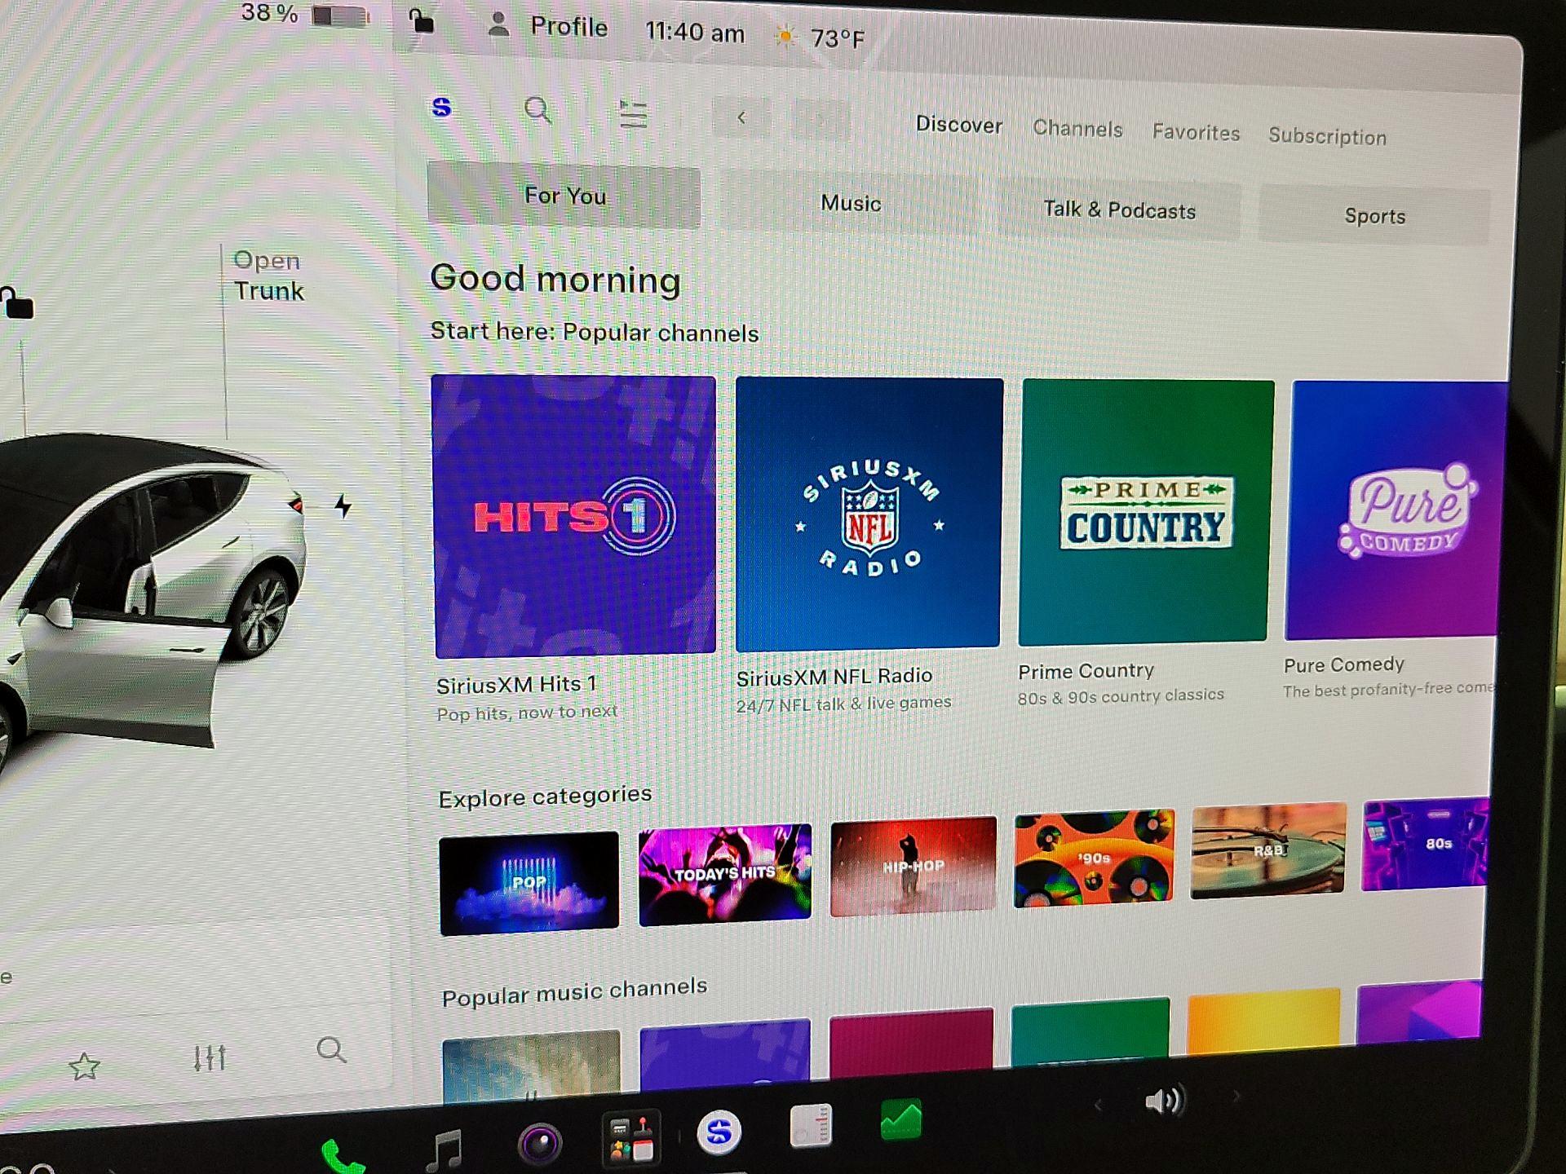
Task: Switch to the Discover tab
Action: 958,125
